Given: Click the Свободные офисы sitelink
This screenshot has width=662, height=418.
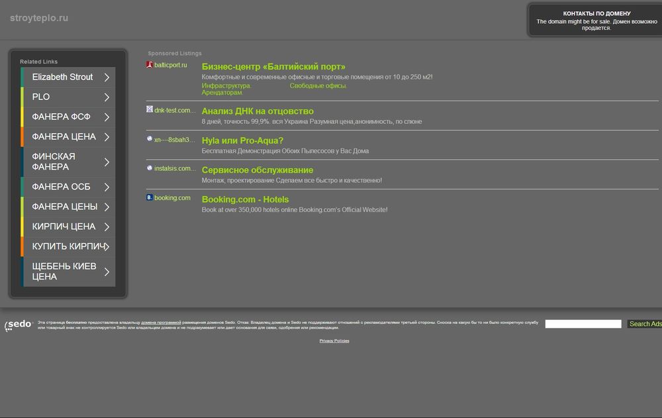Looking at the screenshot, I should 318,86.
